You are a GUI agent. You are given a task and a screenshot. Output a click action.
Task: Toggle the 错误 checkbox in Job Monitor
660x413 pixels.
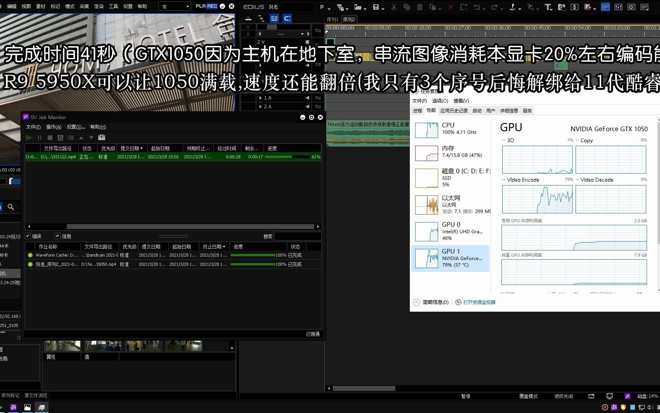tap(28, 236)
